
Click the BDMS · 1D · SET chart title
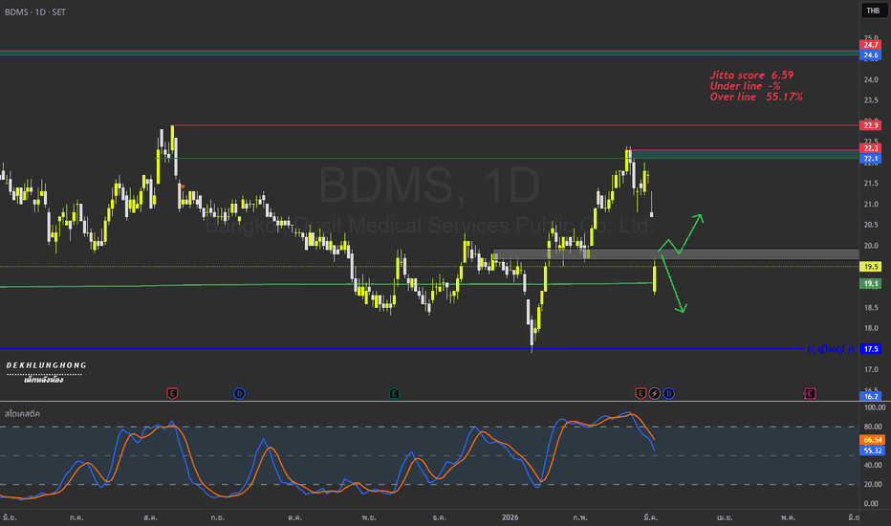pos(35,11)
